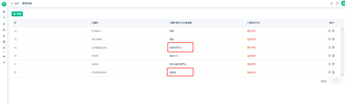
Task: Click the 新建 create button
Action: [x=17, y=14]
